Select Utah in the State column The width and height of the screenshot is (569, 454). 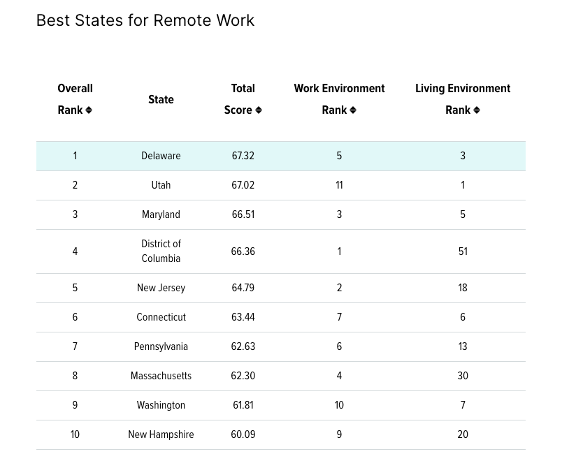[161, 185]
